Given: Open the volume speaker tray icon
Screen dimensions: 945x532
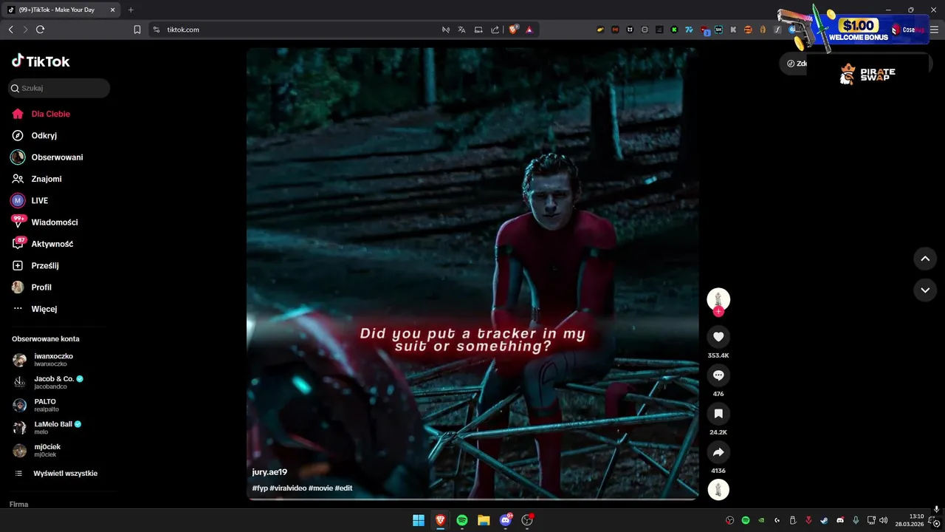Looking at the screenshot, I should [884, 520].
